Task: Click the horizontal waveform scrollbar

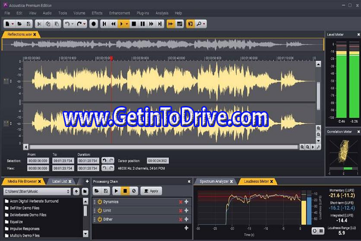Action: click(x=163, y=147)
